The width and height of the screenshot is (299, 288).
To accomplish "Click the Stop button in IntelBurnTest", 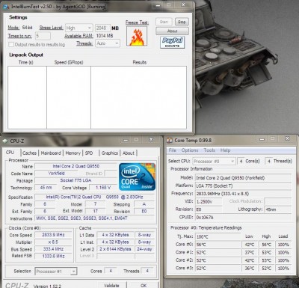I will [182, 22].
